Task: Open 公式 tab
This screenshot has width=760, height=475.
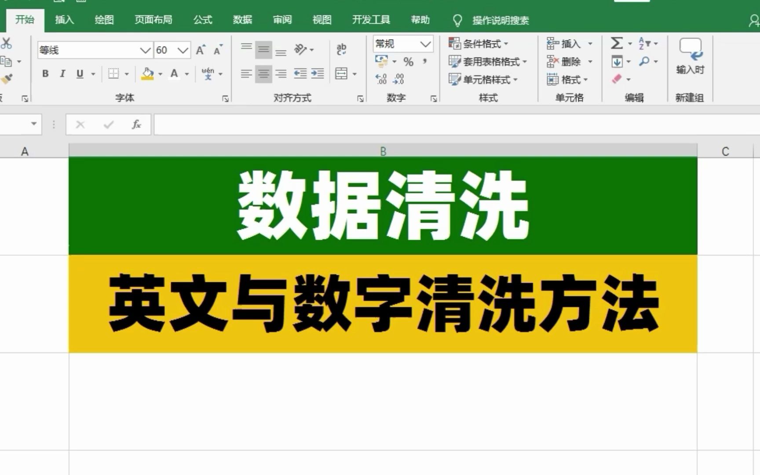Action: [203, 19]
